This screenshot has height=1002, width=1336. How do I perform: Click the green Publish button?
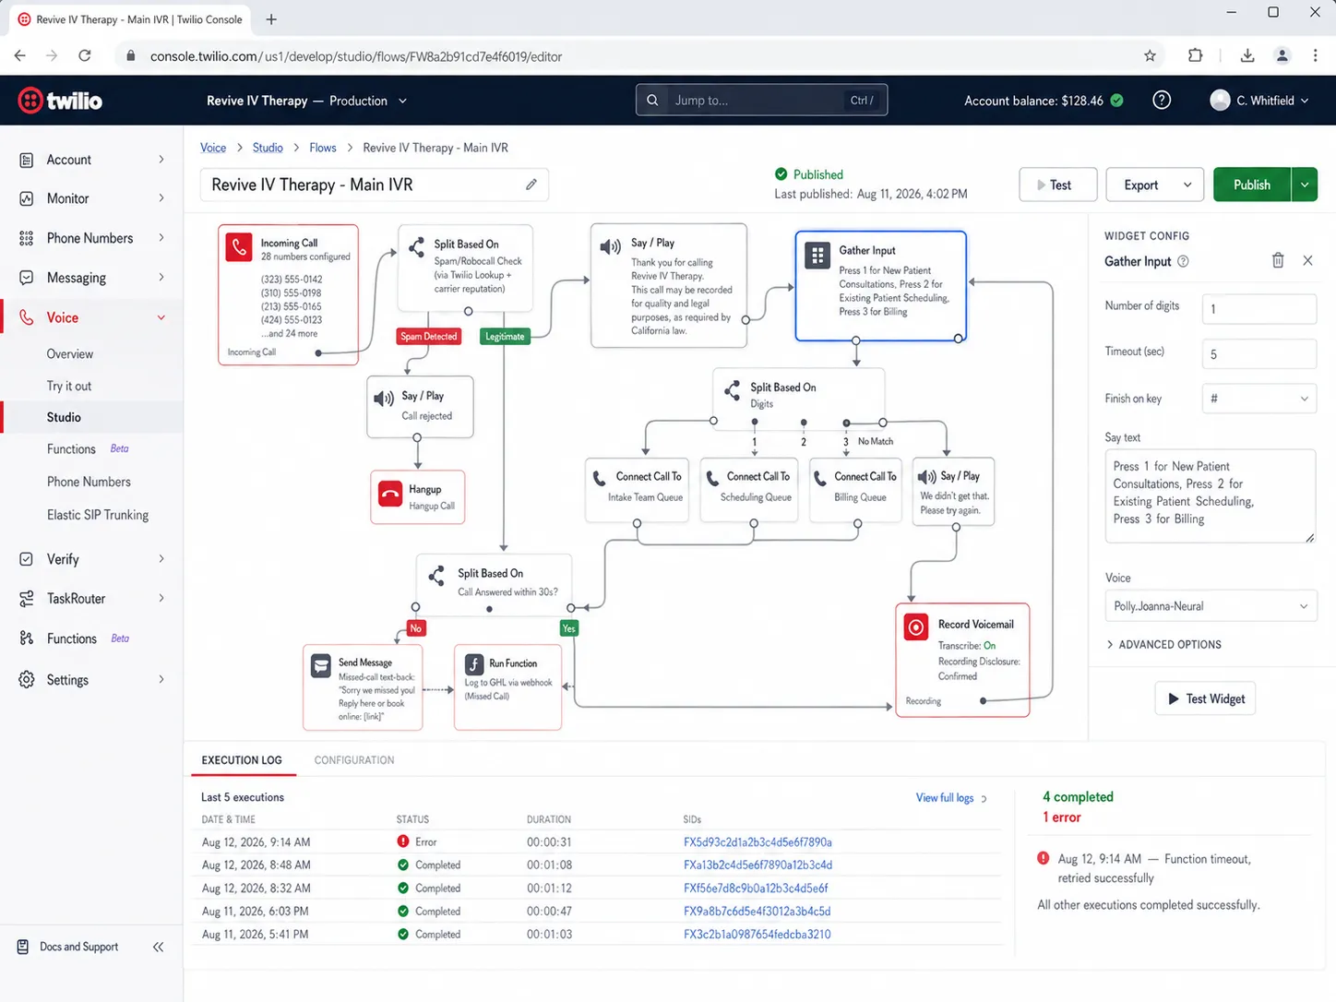1252,185
